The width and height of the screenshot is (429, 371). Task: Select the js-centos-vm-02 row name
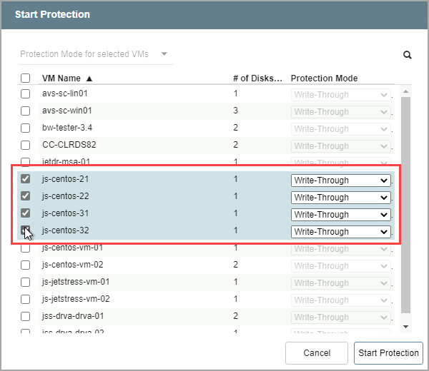coord(72,265)
